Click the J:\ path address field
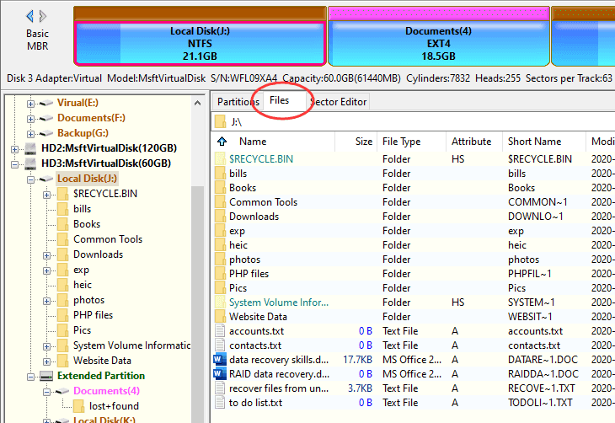Screen dimensions: 615x423 click(404, 121)
